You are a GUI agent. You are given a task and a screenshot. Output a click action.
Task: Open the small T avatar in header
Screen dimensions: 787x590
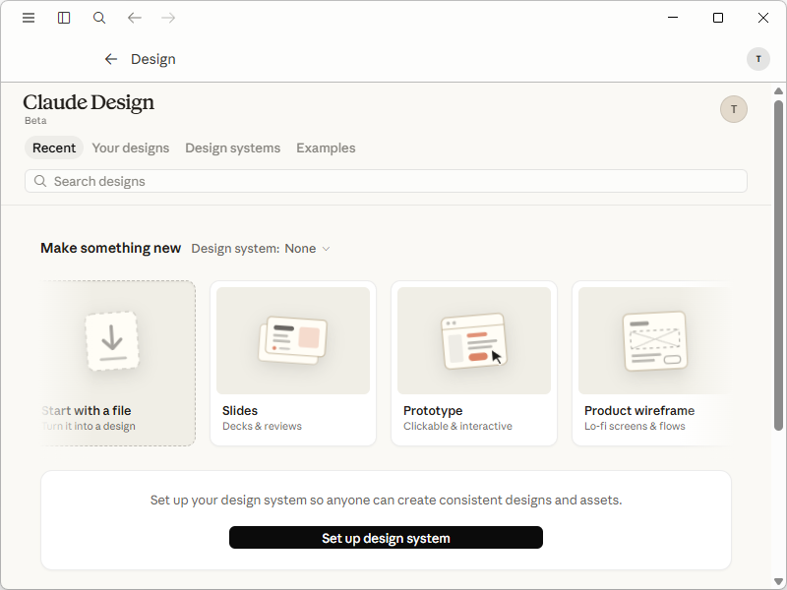758,59
